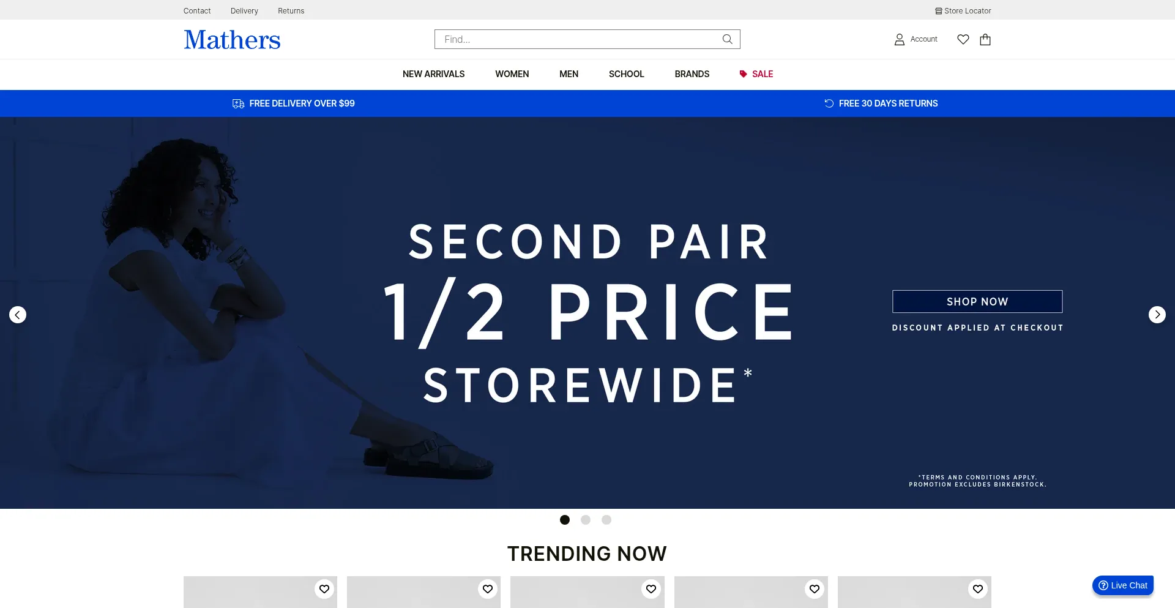Viewport: 1175px width, 608px height.
Task: Go to the previous banner slide arrow
Action: pyautogui.click(x=18, y=315)
